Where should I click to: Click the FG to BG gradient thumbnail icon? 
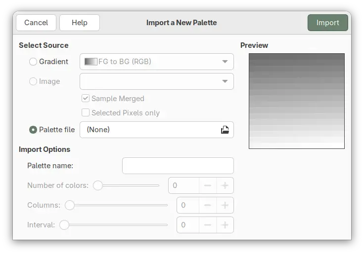tap(91, 62)
